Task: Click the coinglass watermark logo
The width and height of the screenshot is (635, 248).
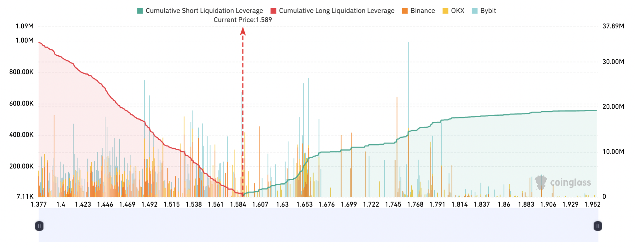Action: tap(541, 182)
